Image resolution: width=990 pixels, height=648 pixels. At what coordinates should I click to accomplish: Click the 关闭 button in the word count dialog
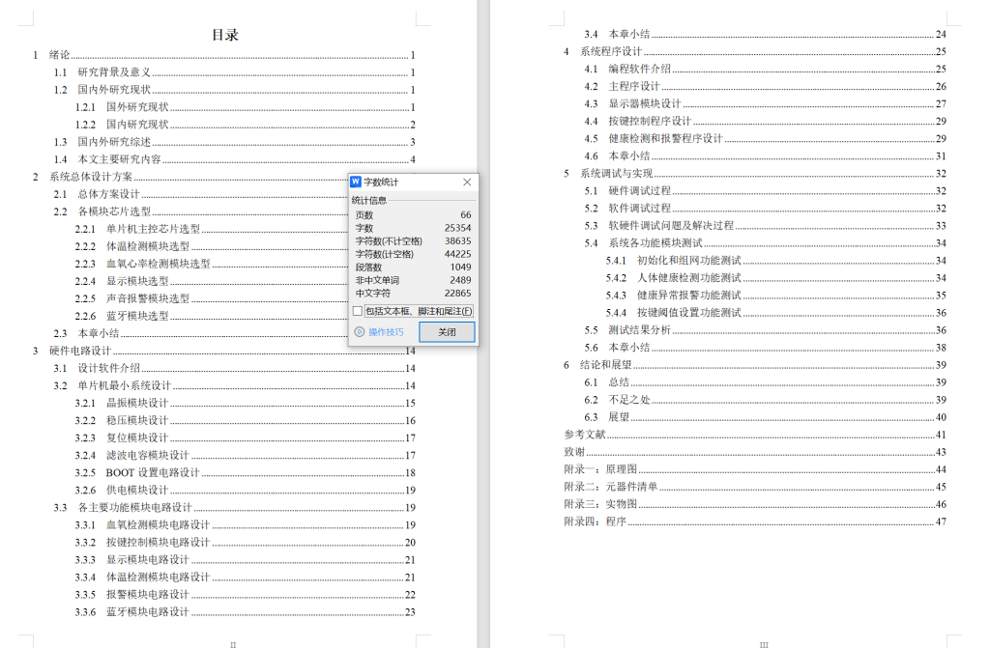pyautogui.click(x=448, y=331)
